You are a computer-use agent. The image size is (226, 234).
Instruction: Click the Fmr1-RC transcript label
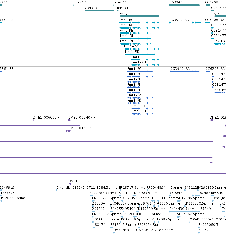[126, 20]
